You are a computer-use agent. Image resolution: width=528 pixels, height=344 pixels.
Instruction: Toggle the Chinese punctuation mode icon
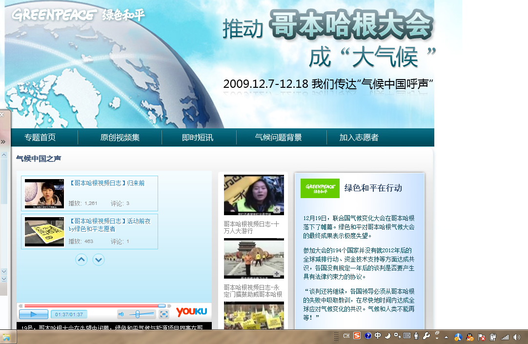[x=397, y=335]
